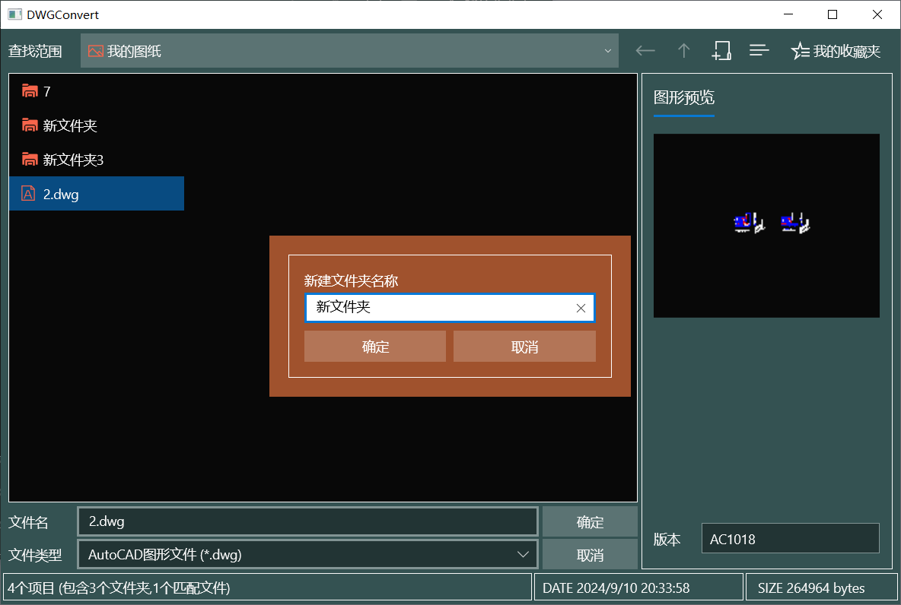Image resolution: width=901 pixels, height=605 pixels.
Task: Confirm new folder with 确定 in dialog
Action: (374, 347)
